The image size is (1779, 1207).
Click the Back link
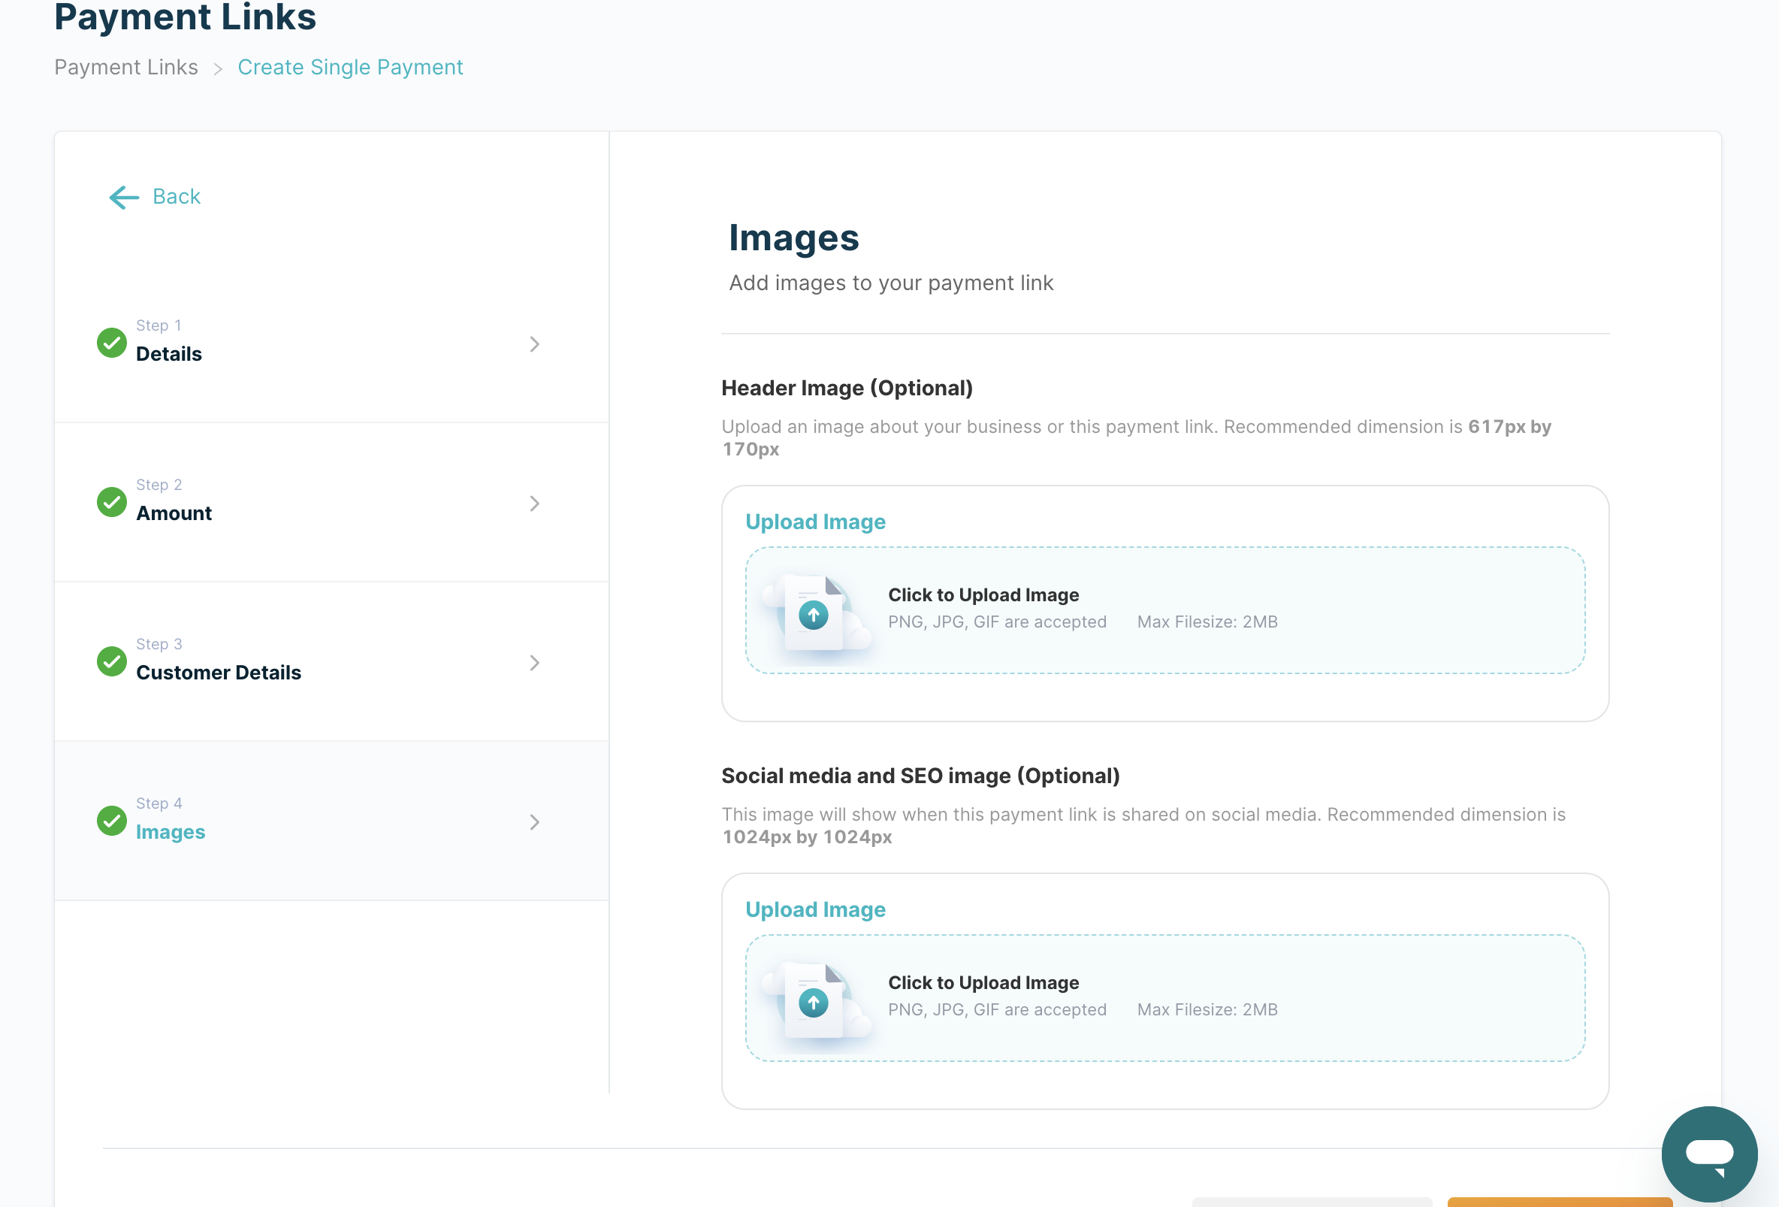pos(177,197)
